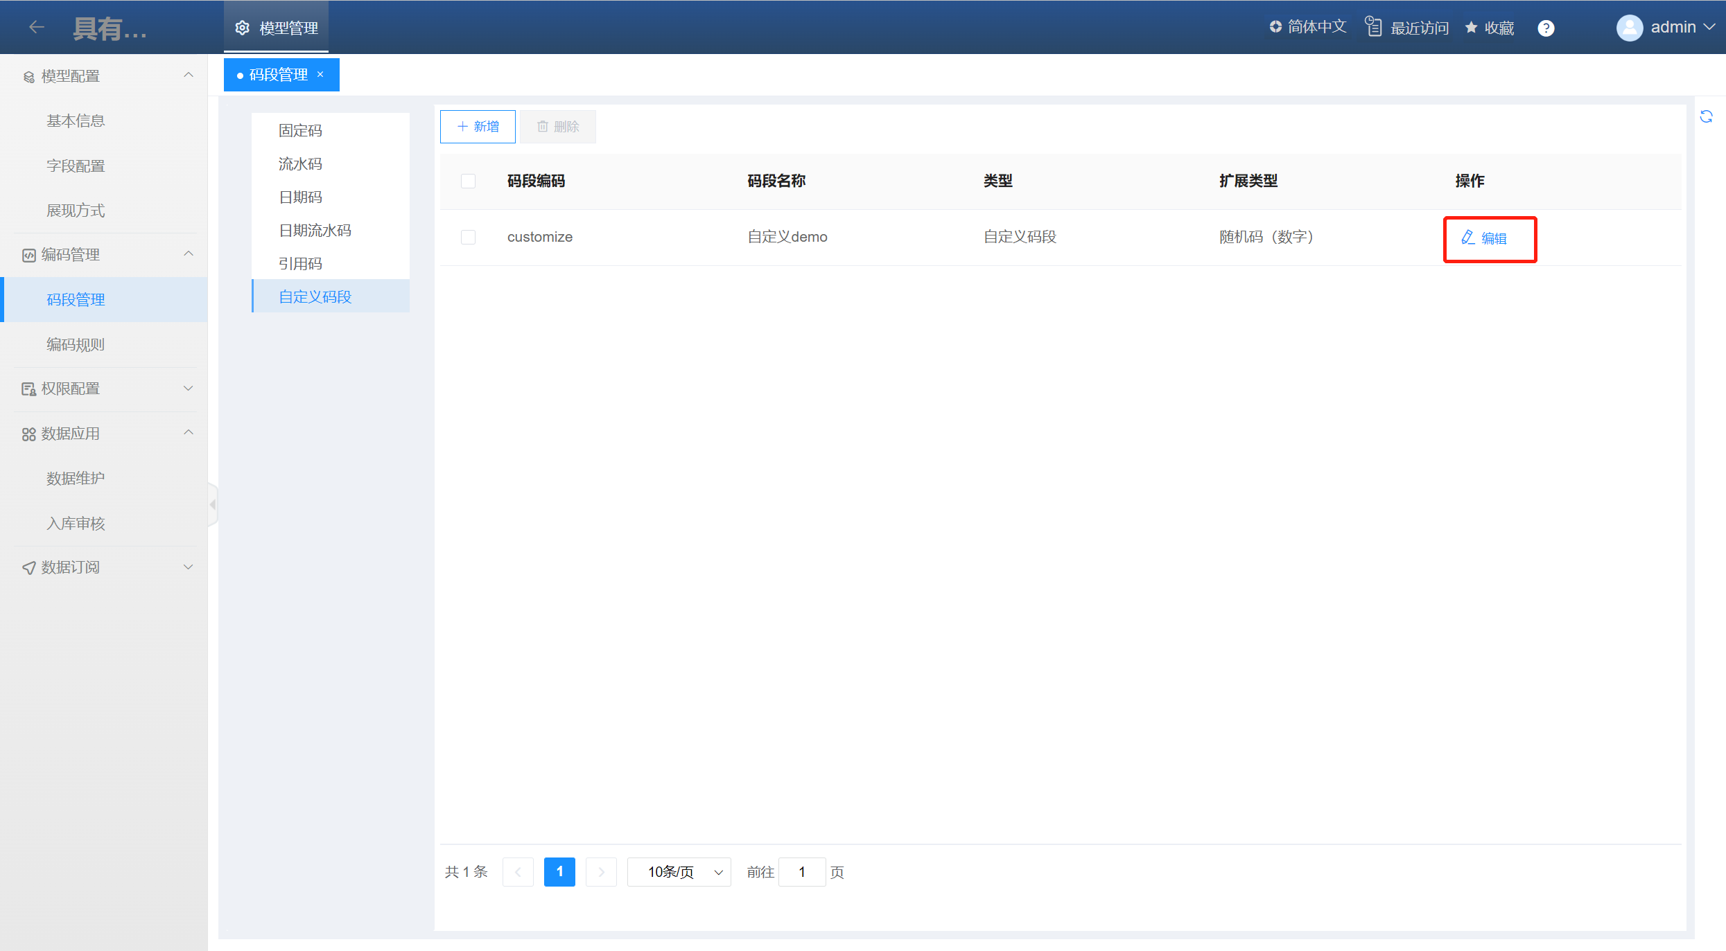1726x951 pixels.
Task: Open 最近访问 recent visits icon
Action: [x=1373, y=27]
